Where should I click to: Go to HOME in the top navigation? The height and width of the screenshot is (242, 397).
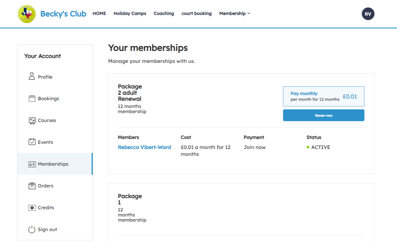tap(99, 13)
